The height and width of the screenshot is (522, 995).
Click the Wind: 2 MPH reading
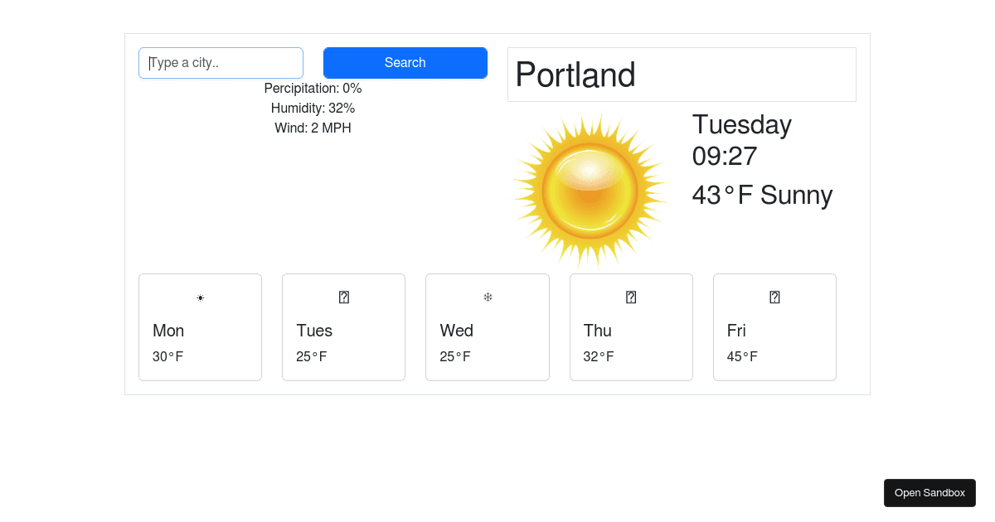(313, 128)
